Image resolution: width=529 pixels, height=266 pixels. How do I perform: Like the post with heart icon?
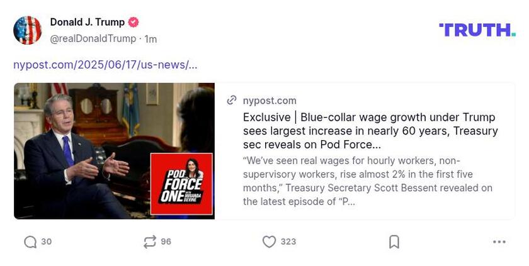[x=270, y=241]
